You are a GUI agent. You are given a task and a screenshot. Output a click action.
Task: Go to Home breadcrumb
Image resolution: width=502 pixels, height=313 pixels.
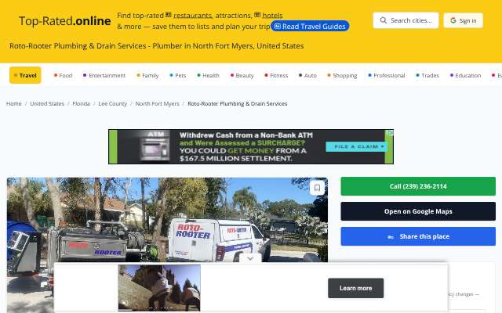(14, 103)
